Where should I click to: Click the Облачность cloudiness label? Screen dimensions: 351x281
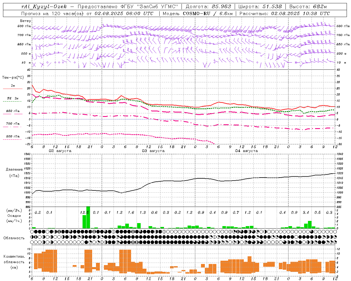(x=14, y=238)
